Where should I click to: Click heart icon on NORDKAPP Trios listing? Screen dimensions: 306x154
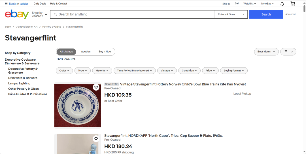pyautogui.click(x=96, y=139)
